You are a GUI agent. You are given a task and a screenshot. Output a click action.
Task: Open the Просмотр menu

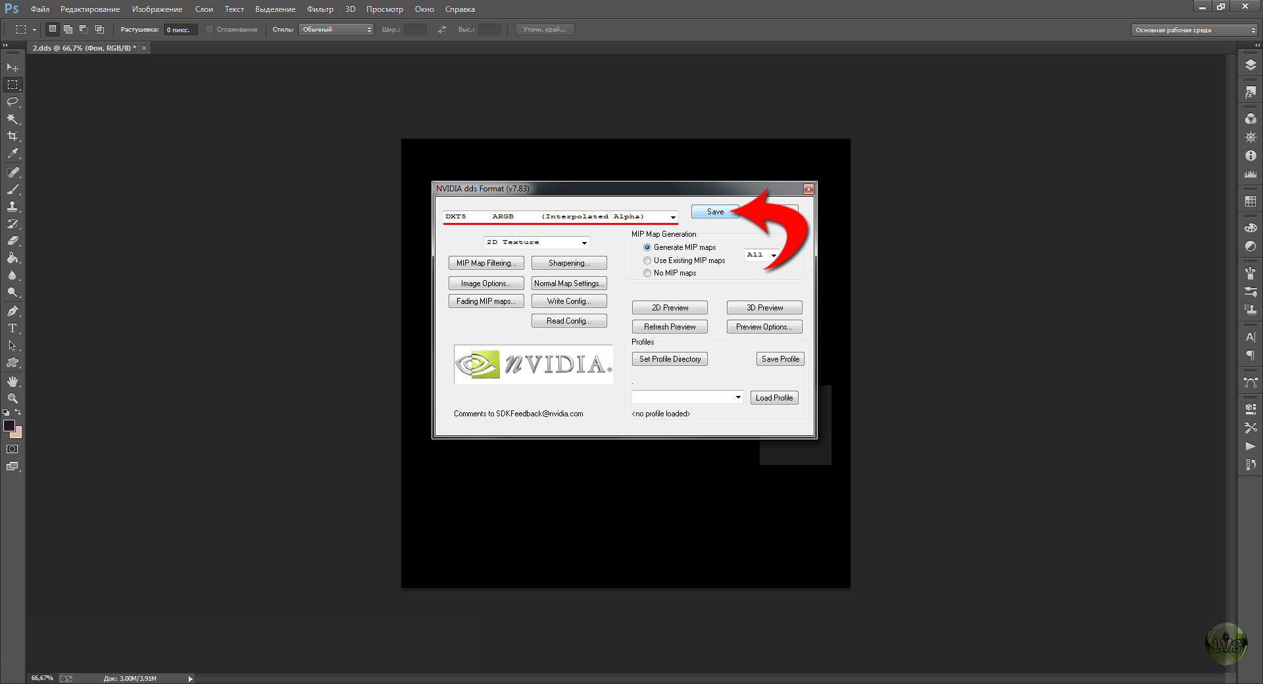(x=385, y=9)
